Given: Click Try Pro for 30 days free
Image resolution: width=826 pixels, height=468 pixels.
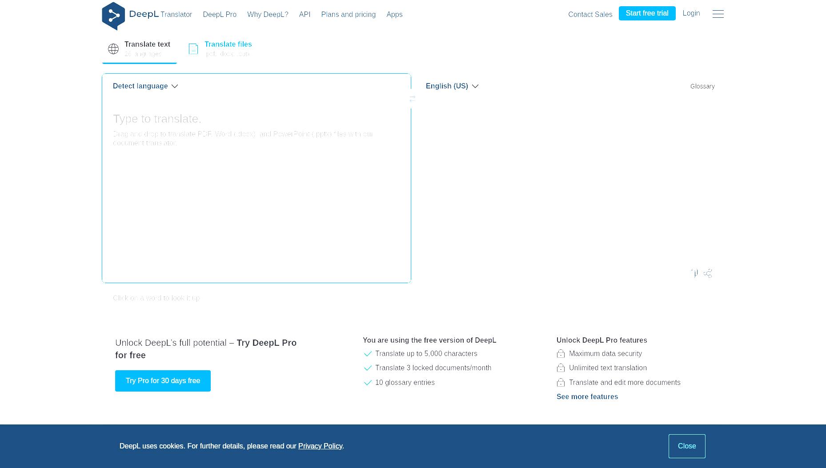Looking at the screenshot, I should pos(163,381).
